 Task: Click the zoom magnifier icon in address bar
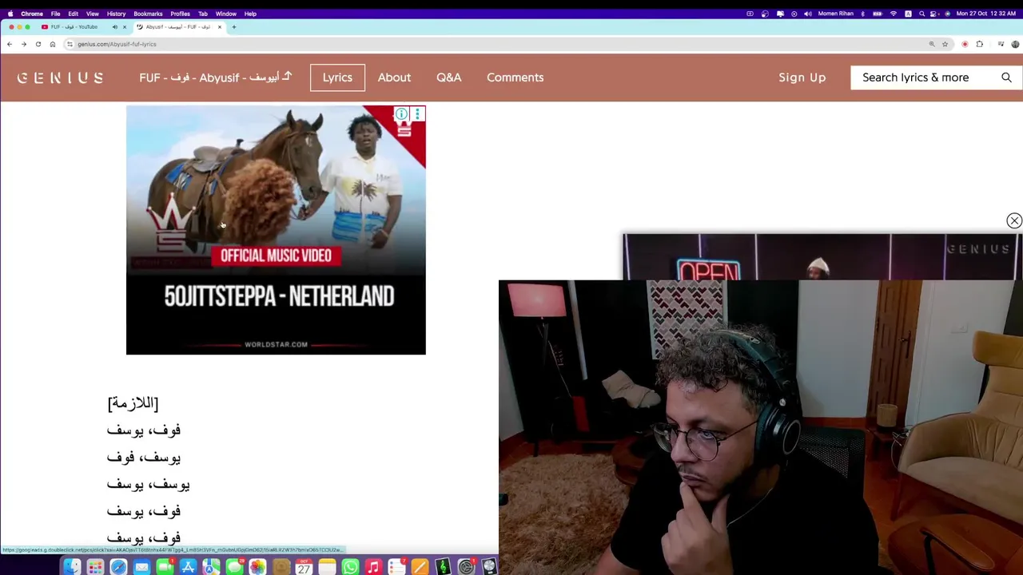[932, 44]
